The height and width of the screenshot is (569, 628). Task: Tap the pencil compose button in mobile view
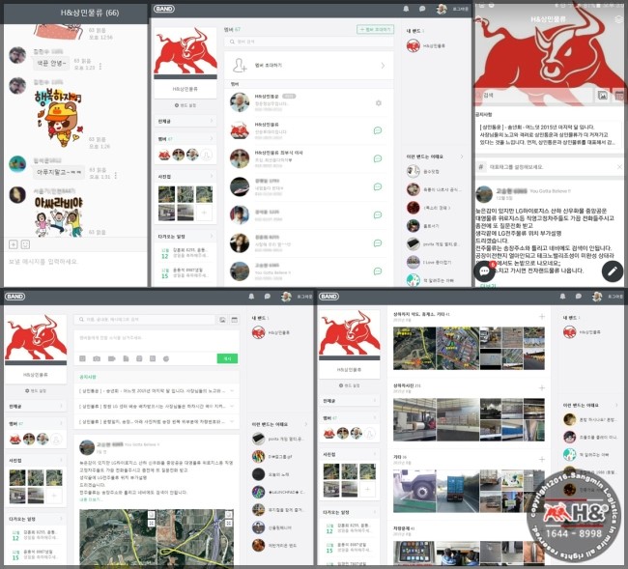point(613,271)
